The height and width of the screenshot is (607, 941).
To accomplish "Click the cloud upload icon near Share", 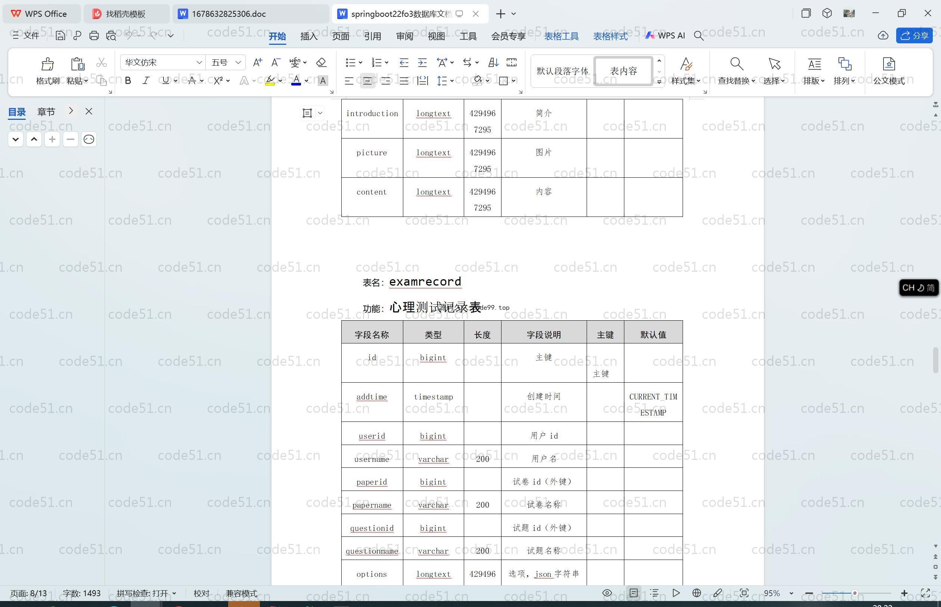I will [883, 35].
